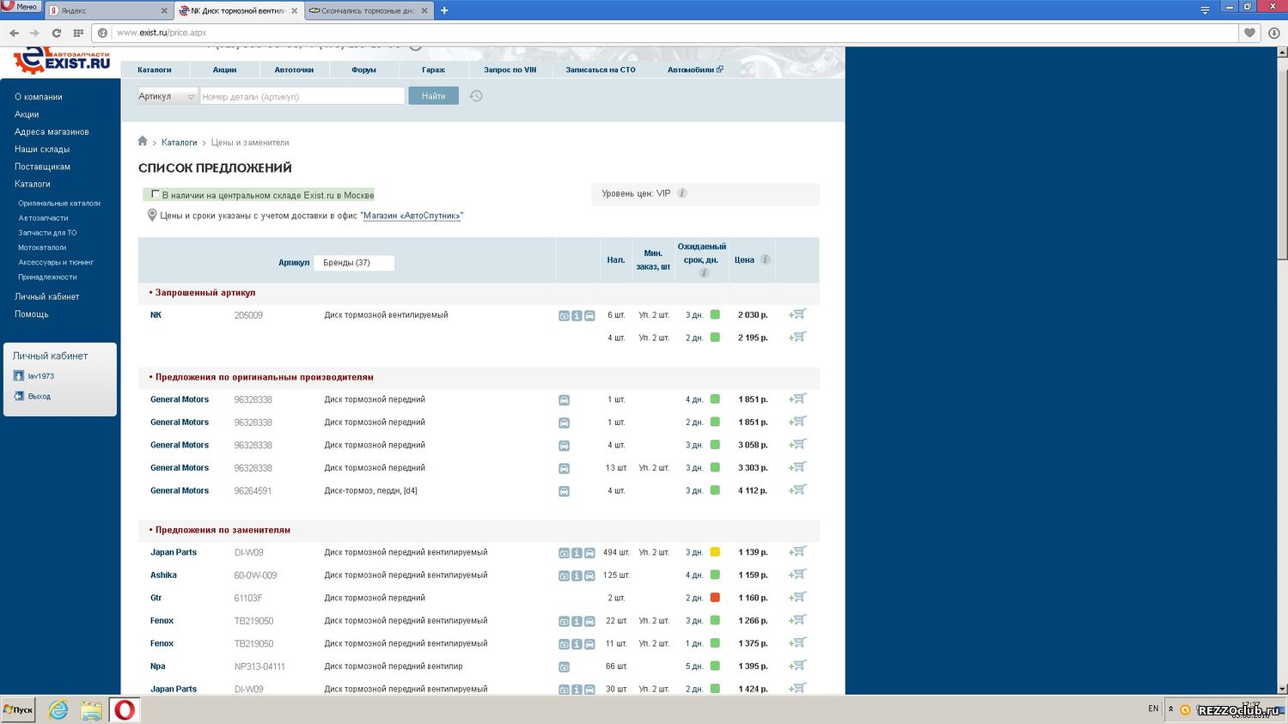This screenshot has height=724, width=1288.
Task: Click green delivery indicator for NK 2 030 р.
Action: tap(715, 315)
